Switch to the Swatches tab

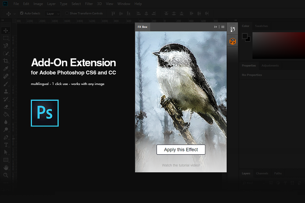(x=261, y=26)
